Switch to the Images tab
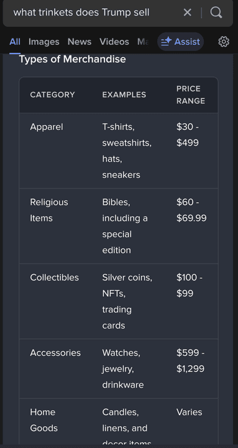The height and width of the screenshot is (448, 238). pyautogui.click(x=44, y=42)
